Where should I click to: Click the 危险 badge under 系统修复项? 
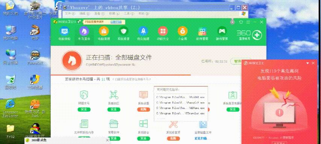pos(173,138)
